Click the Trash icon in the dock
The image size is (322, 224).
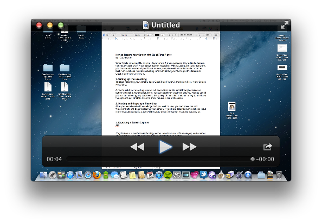coord(279,175)
